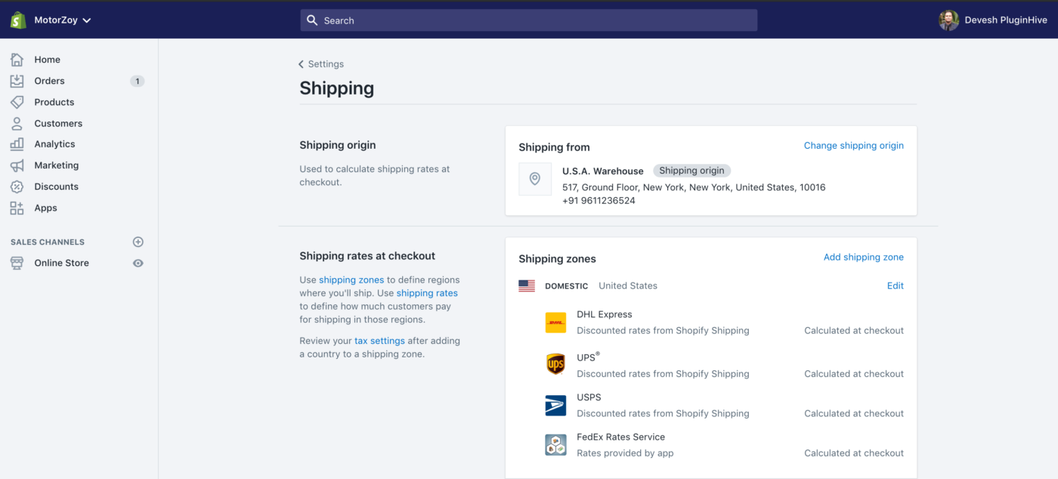The width and height of the screenshot is (1058, 479).
Task: Open the Apps section from the sidebar
Action: pyautogui.click(x=18, y=207)
